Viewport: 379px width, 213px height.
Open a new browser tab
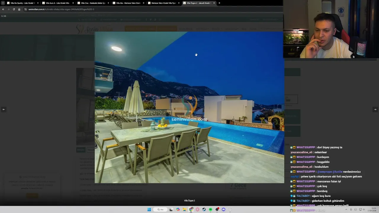pyautogui.click(x=219, y=3)
